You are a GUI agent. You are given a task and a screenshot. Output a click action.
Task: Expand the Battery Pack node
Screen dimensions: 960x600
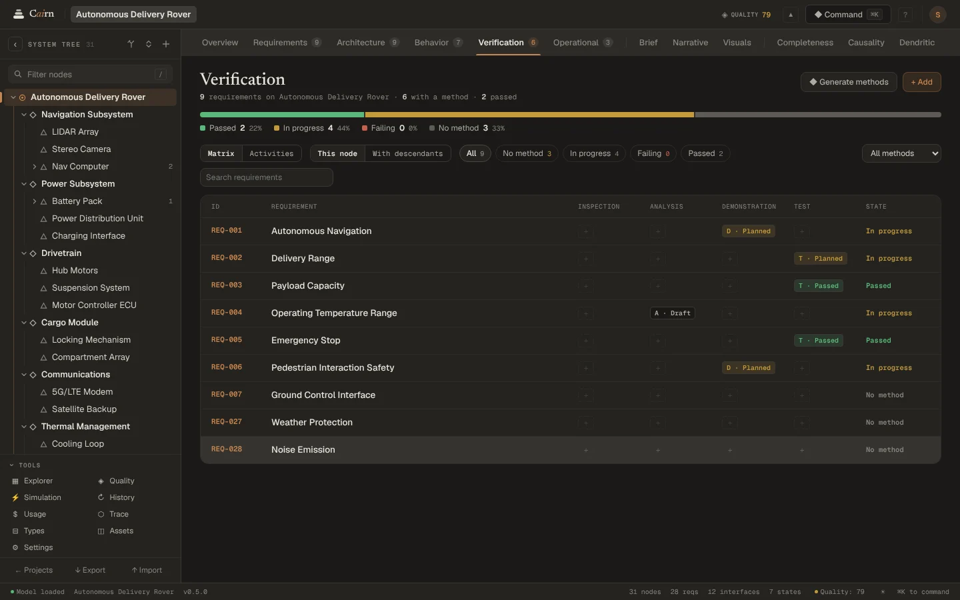click(35, 201)
